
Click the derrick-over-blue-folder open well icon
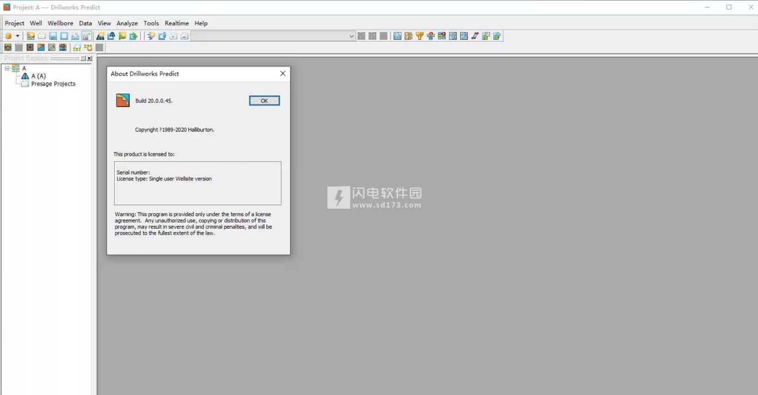pyautogui.click(x=111, y=36)
